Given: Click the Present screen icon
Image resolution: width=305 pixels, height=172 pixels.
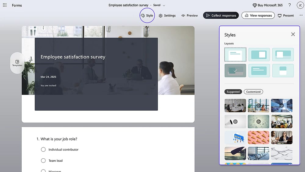Looking at the screenshot, I should (279, 15).
